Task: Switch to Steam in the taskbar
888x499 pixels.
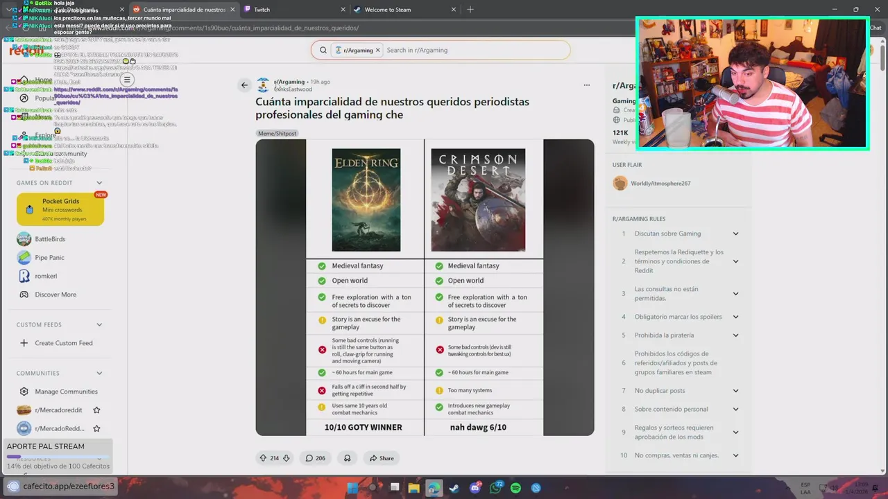Action: (454, 488)
